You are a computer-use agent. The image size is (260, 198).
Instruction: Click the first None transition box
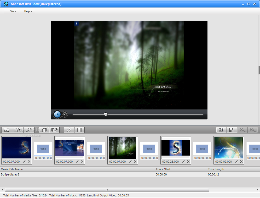pos(43,149)
